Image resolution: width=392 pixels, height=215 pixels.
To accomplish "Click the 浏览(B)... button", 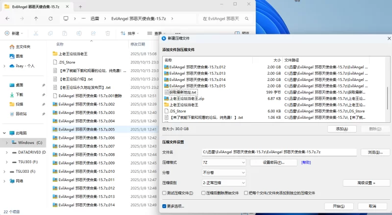I will [x=375, y=152].
